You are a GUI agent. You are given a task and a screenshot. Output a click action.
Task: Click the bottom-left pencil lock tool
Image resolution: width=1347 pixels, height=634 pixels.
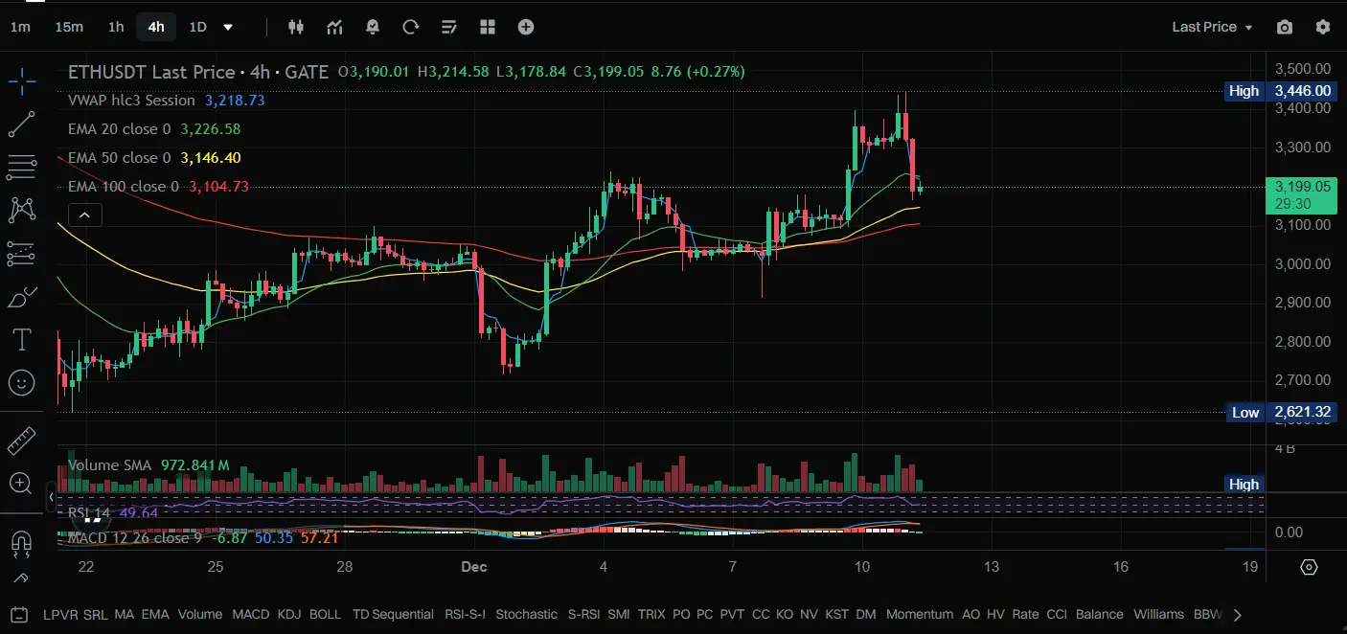pyautogui.click(x=19, y=578)
